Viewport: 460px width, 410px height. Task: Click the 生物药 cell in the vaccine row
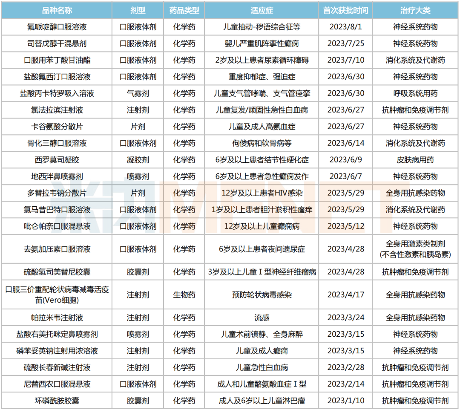click(x=184, y=295)
